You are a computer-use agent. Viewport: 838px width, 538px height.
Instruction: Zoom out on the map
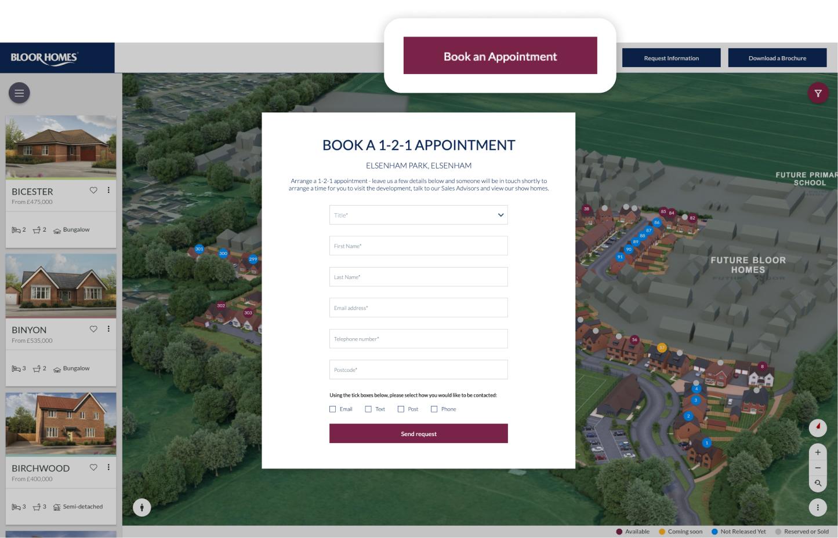[x=818, y=468]
